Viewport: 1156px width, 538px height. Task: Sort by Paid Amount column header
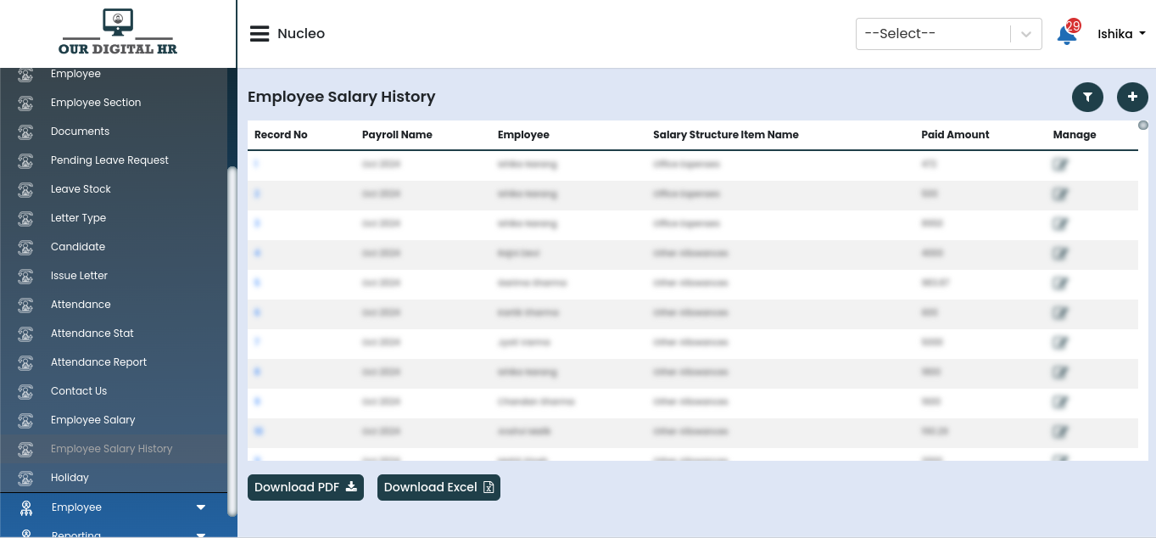pyautogui.click(x=955, y=135)
